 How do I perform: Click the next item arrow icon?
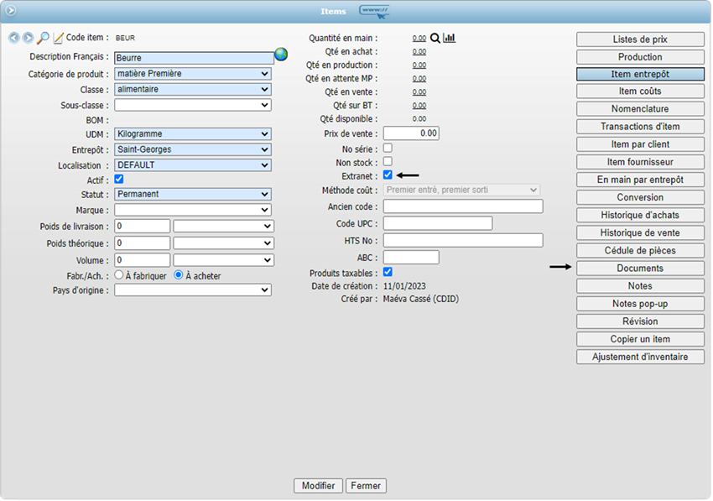pyautogui.click(x=28, y=39)
